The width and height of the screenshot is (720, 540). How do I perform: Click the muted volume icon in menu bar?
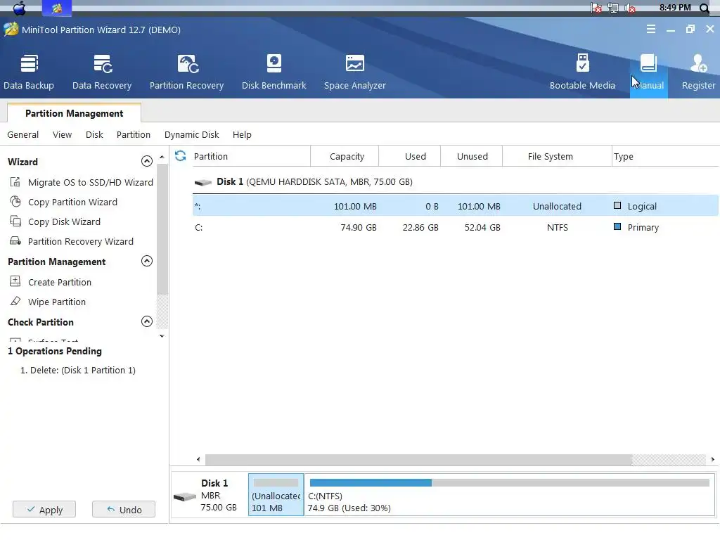(631, 8)
